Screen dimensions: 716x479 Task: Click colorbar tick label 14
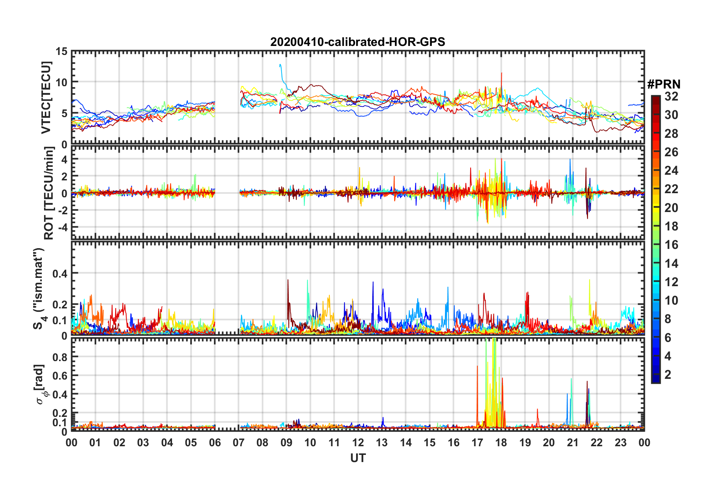[671, 263]
